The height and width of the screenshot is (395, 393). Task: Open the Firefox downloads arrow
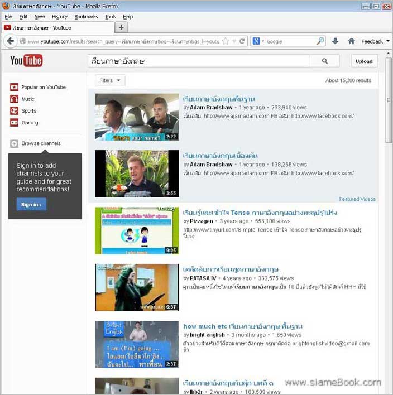[335, 41]
